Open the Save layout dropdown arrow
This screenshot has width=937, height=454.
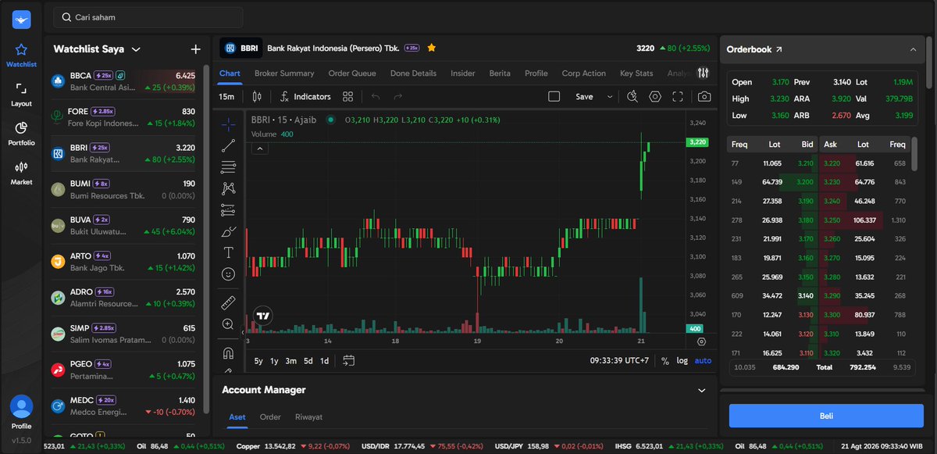click(x=610, y=97)
